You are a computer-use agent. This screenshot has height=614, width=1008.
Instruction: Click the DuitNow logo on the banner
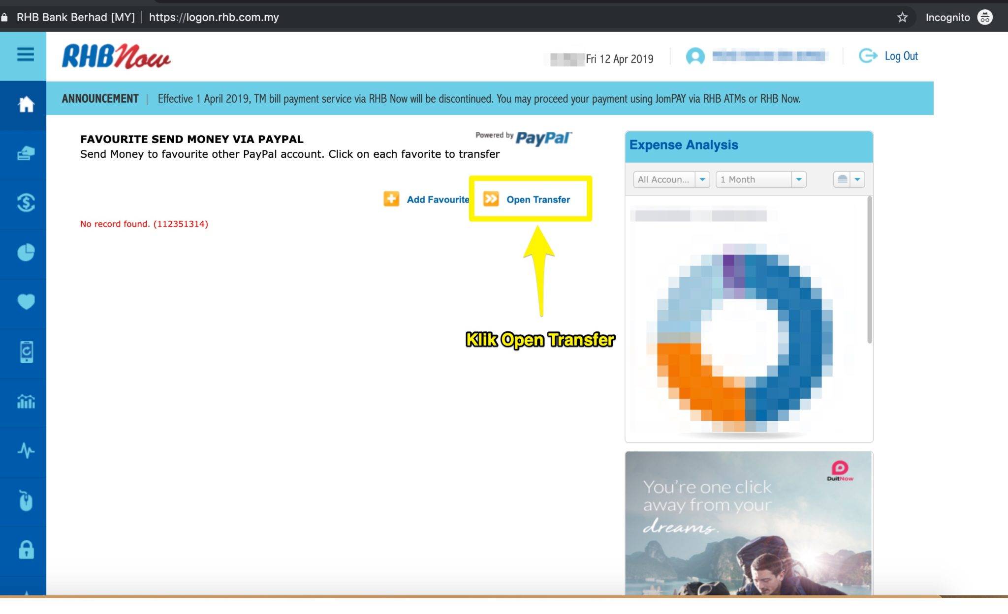click(840, 470)
